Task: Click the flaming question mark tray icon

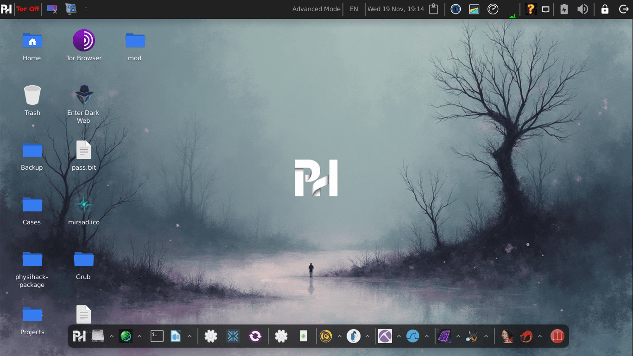Action: (x=530, y=9)
